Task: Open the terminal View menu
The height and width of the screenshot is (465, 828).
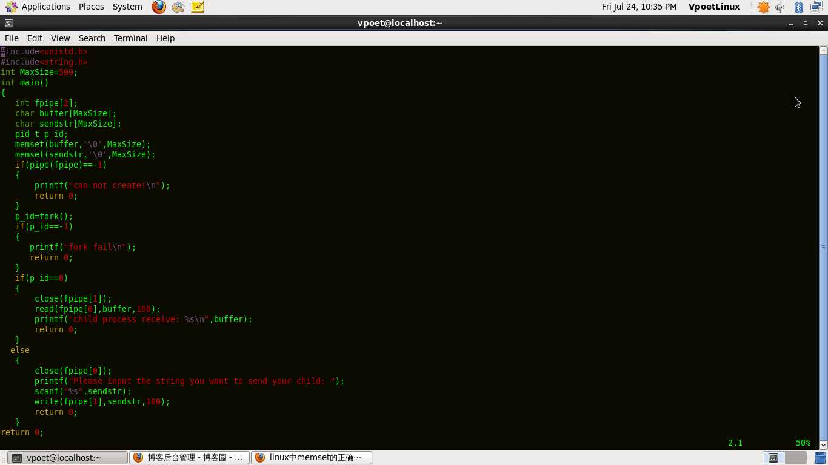Action: pos(60,38)
